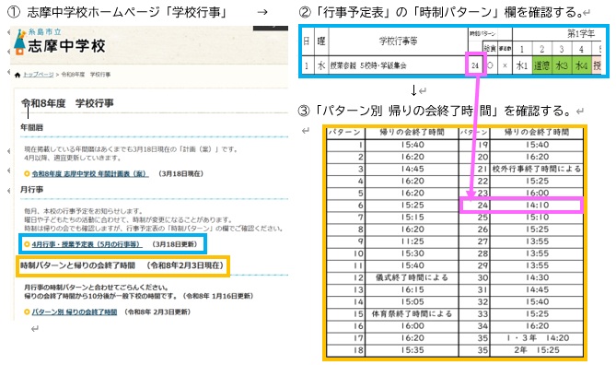
Task: Click 11:25 end time for pattern 9
Action: pyautogui.click(x=413, y=241)
